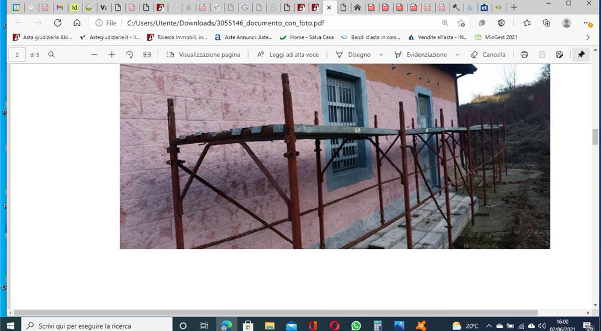Zoom in with the plus icon

click(112, 55)
